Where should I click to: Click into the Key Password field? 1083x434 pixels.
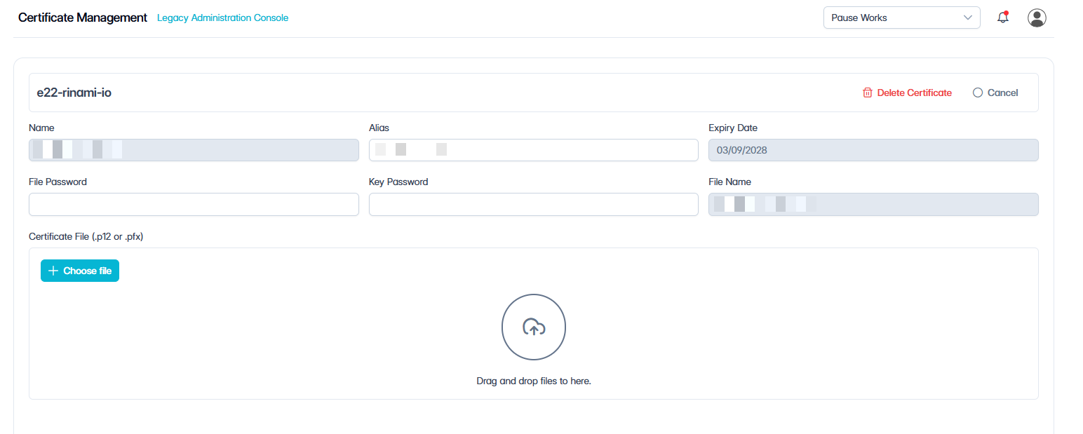point(534,204)
